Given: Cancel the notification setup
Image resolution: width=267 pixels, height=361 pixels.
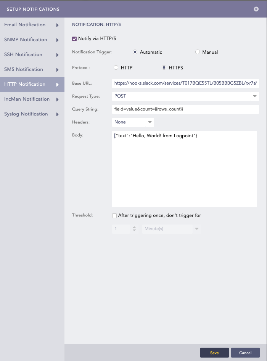Looking at the screenshot, I should click(x=245, y=353).
